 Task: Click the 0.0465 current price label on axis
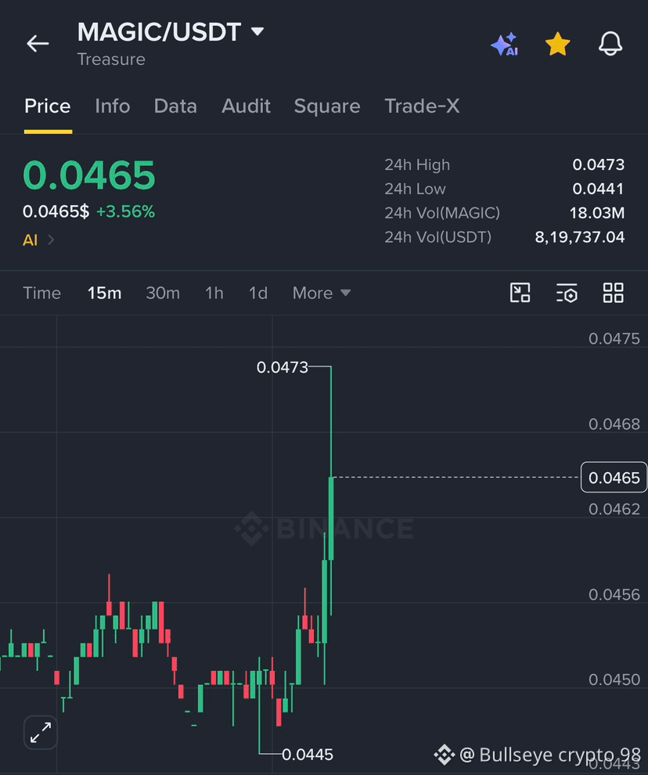[614, 478]
